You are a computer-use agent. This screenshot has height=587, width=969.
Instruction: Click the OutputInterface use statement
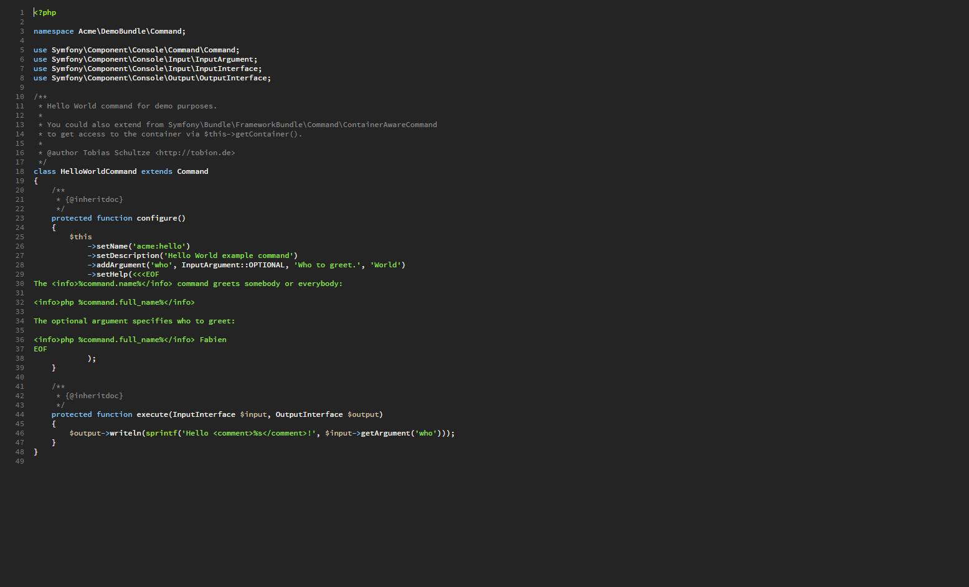point(152,78)
